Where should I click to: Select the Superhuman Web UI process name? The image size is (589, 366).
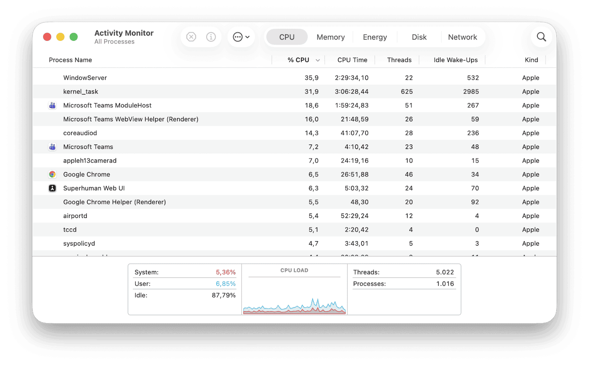(94, 188)
